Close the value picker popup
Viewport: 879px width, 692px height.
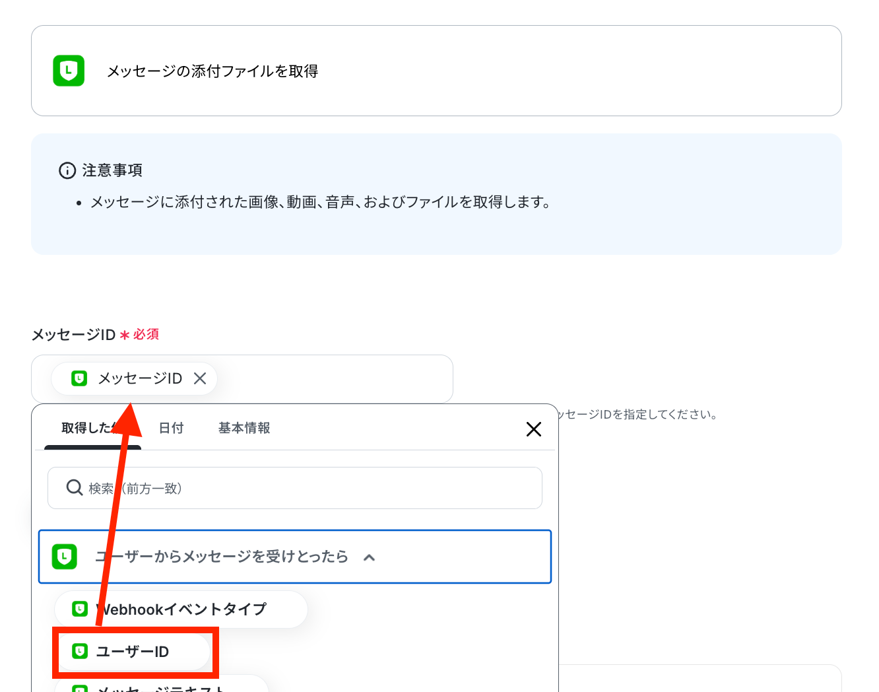tap(534, 429)
